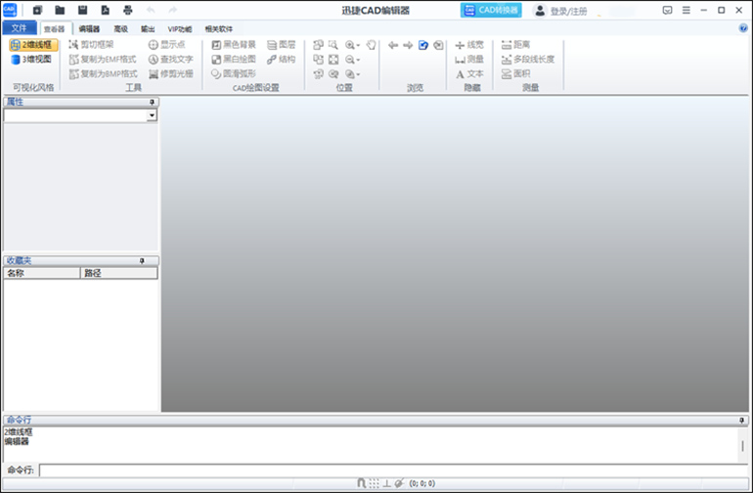Switch to the 查看器 viewer tab

54,28
